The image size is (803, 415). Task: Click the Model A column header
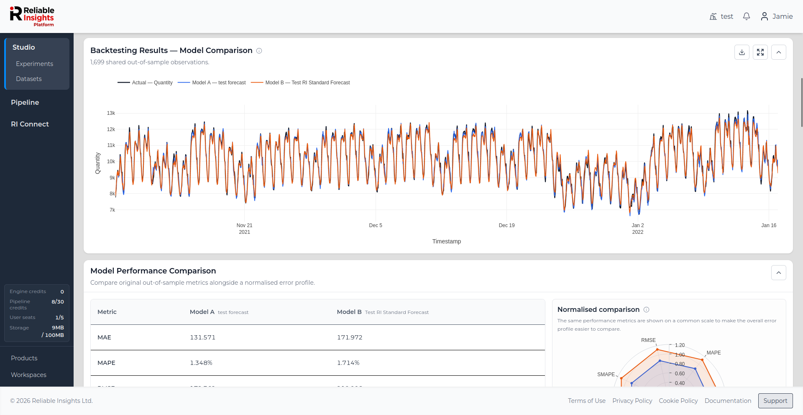[219, 312]
